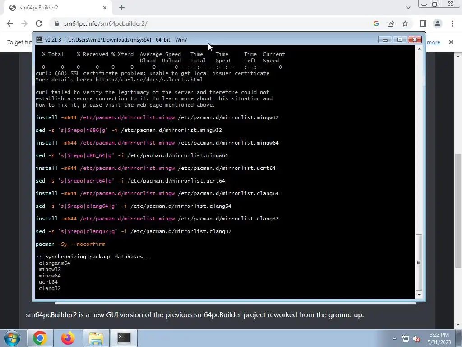Close the sm64pcBuilder2 tab
Screen dimensions: 462x347
point(105,8)
